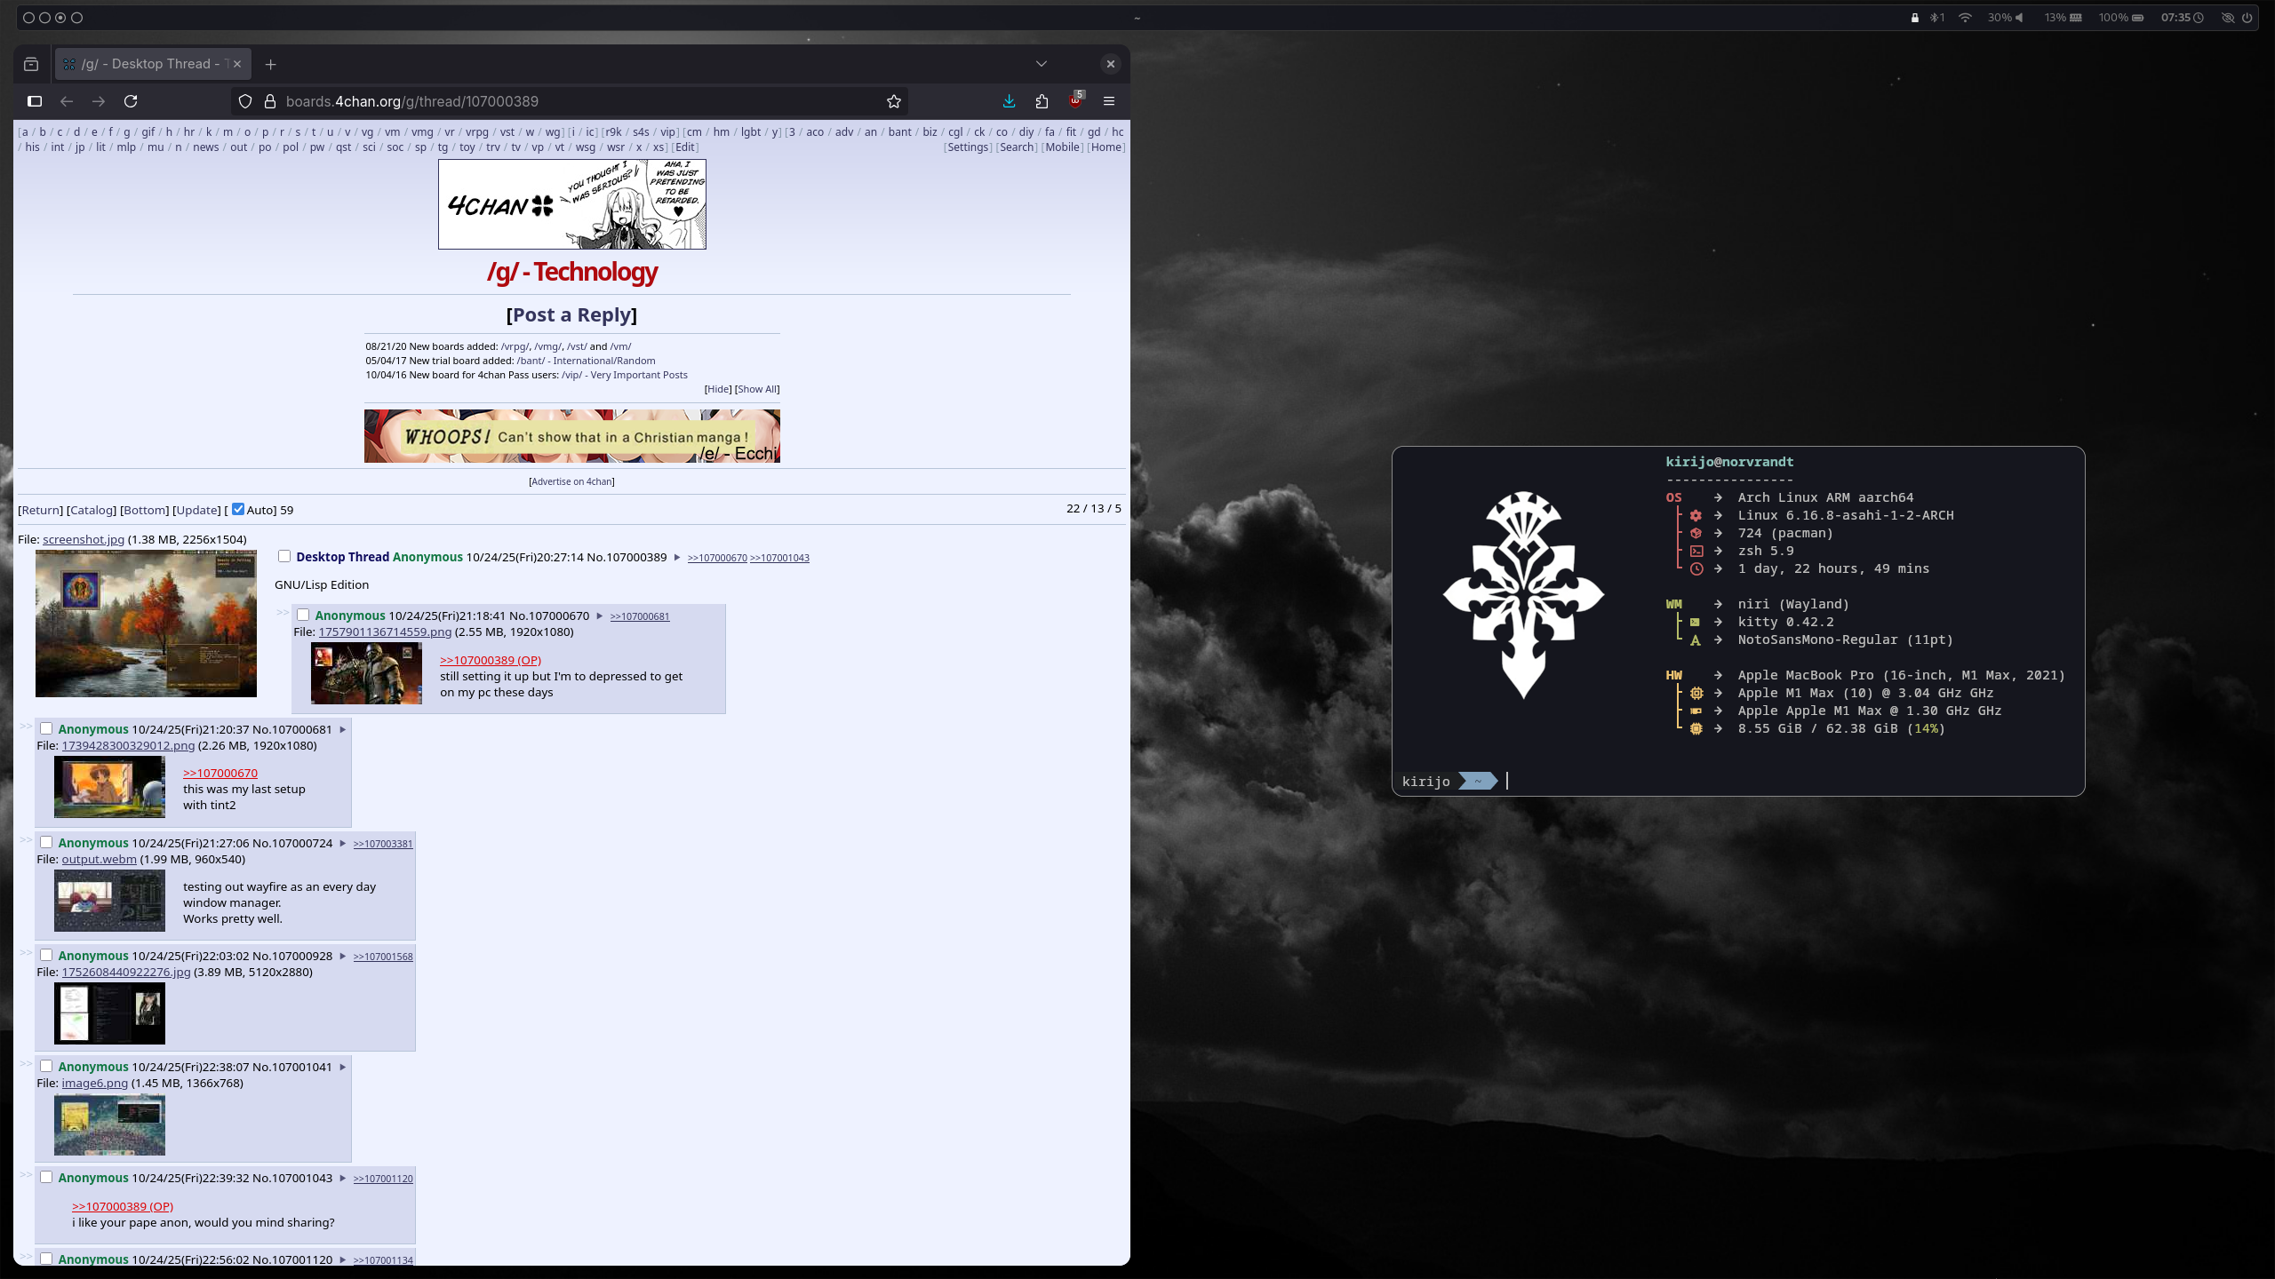Open the Firefox hamburger application menu

pos(1109,101)
